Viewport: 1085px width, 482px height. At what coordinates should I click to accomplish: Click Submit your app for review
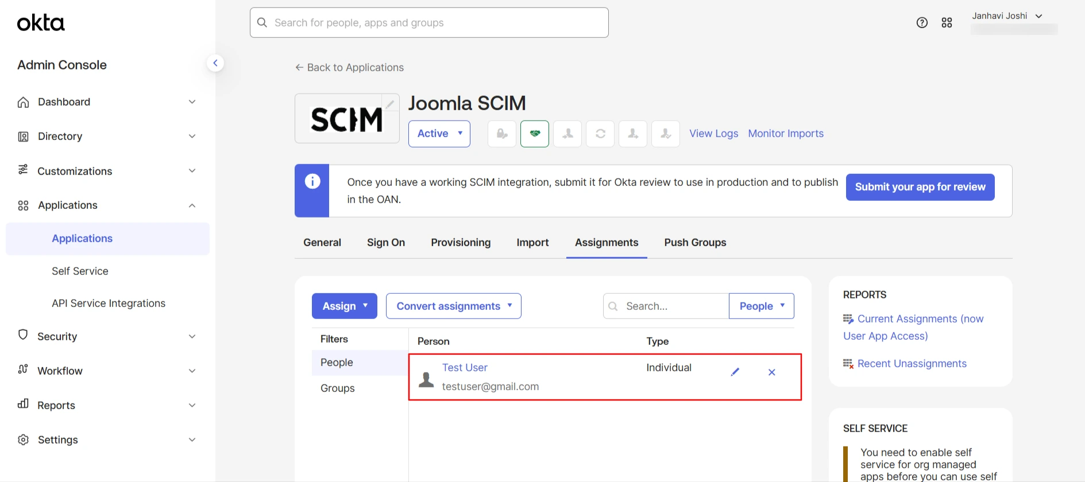[920, 187]
